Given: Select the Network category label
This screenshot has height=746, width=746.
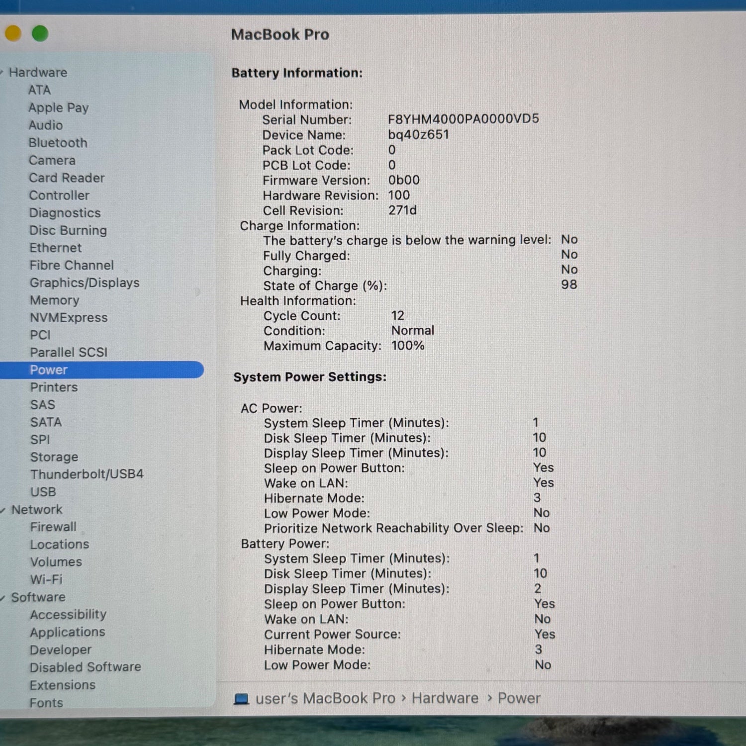Looking at the screenshot, I should (x=37, y=510).
